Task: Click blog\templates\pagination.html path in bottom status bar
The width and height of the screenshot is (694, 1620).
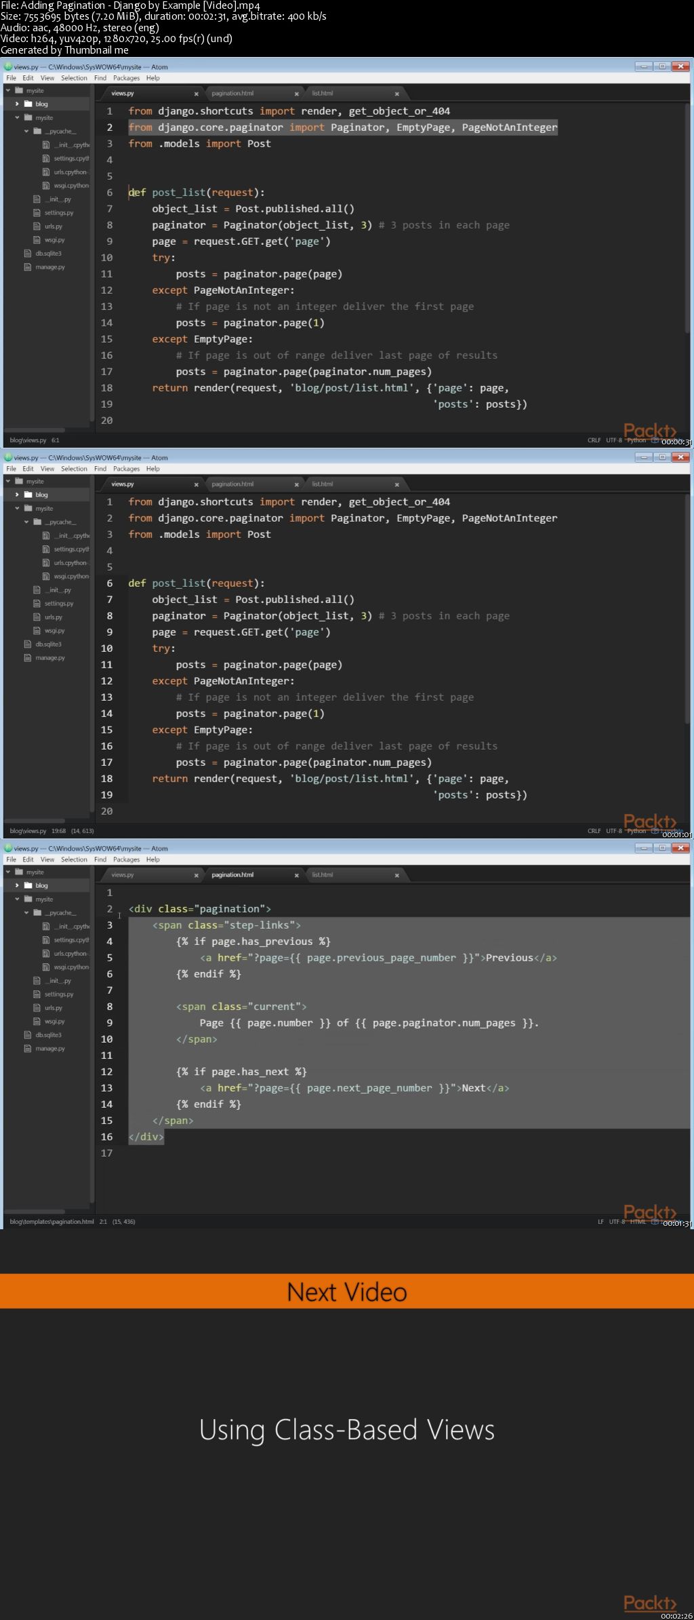Action: (x=52, y=1222)
